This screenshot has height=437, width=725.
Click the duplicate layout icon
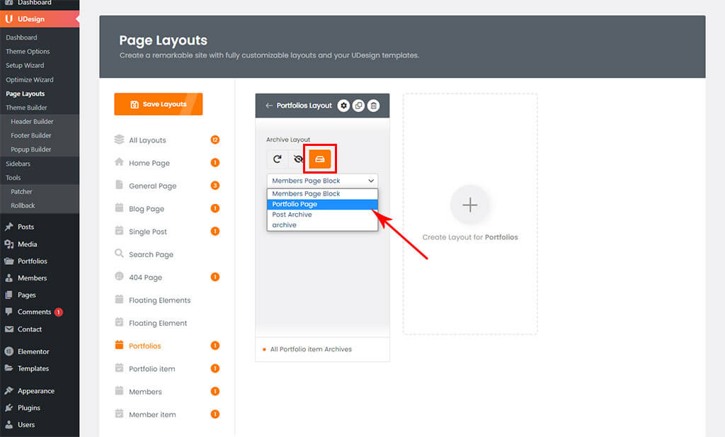click(x=359, y=106)
